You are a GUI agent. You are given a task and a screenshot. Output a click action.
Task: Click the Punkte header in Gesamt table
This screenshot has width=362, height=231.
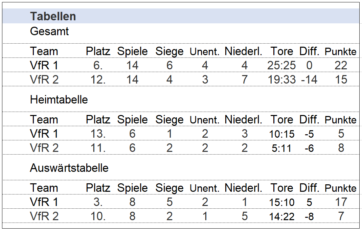pyautogui.click(x=341, y=51)
